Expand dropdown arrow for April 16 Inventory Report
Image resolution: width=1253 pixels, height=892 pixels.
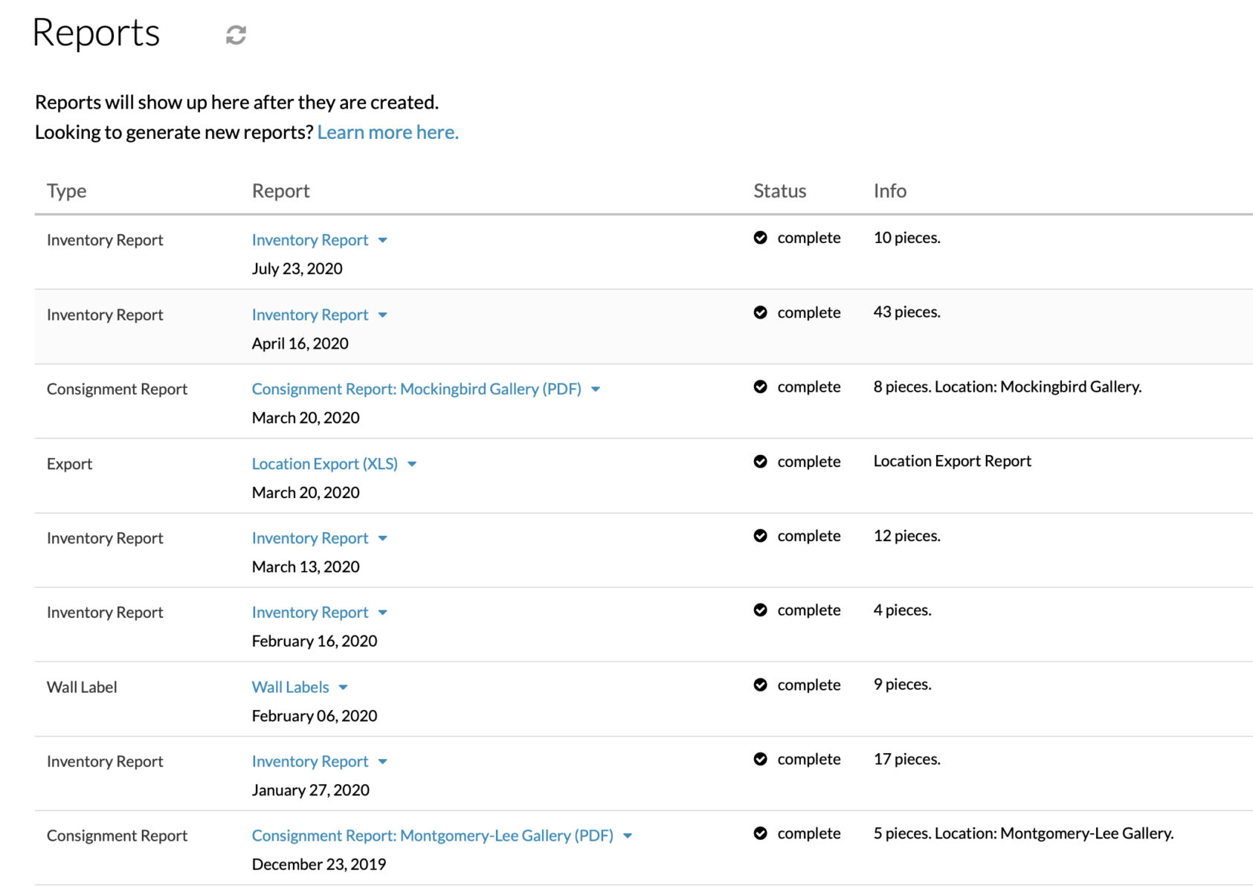tap(383, 315)
